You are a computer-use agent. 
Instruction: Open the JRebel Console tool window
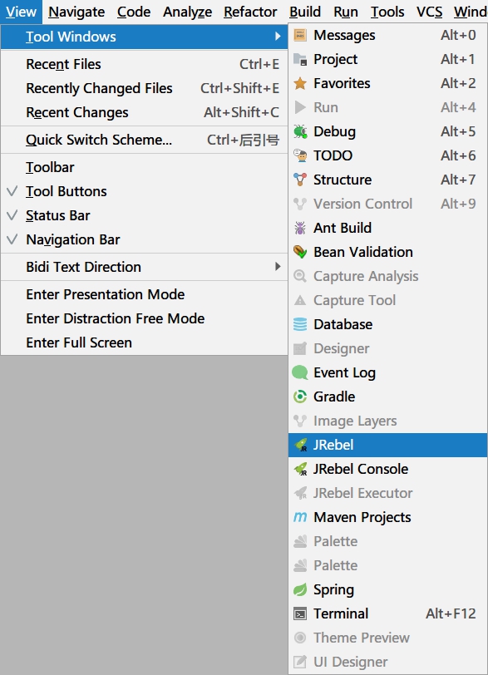tap(387, 469)
